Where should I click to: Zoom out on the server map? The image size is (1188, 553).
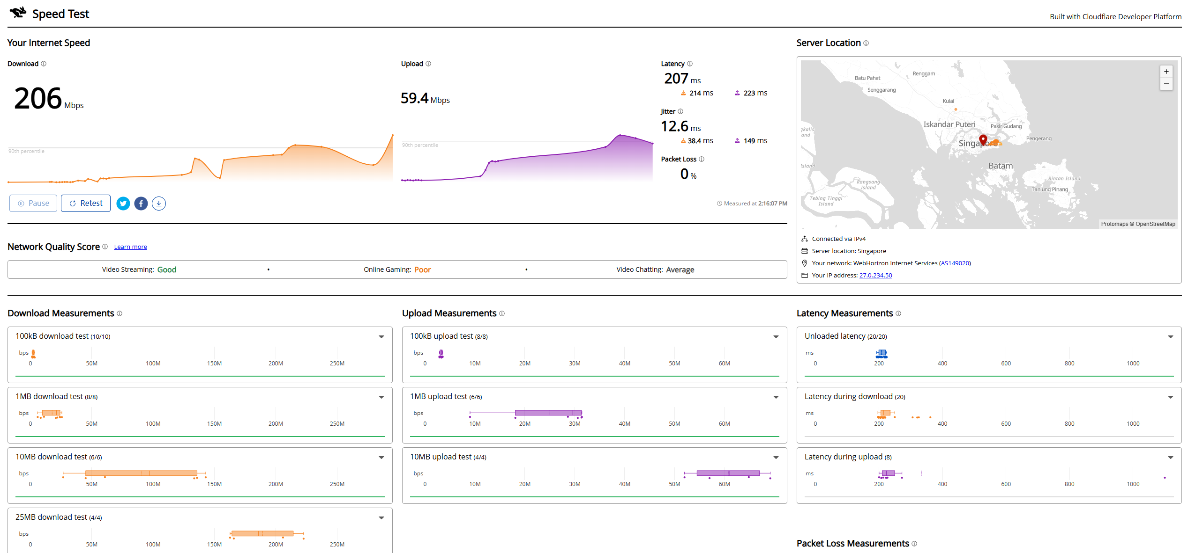tap(1166, 84)
